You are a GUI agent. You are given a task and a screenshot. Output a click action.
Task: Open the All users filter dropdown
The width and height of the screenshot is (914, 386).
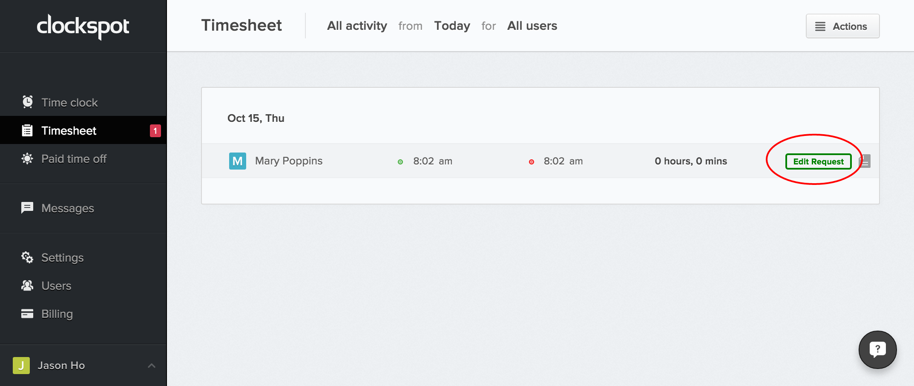(x=532, y=26)
